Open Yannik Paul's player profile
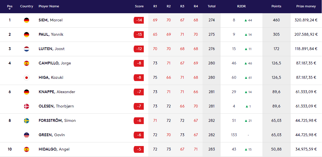 click(51, 35)
